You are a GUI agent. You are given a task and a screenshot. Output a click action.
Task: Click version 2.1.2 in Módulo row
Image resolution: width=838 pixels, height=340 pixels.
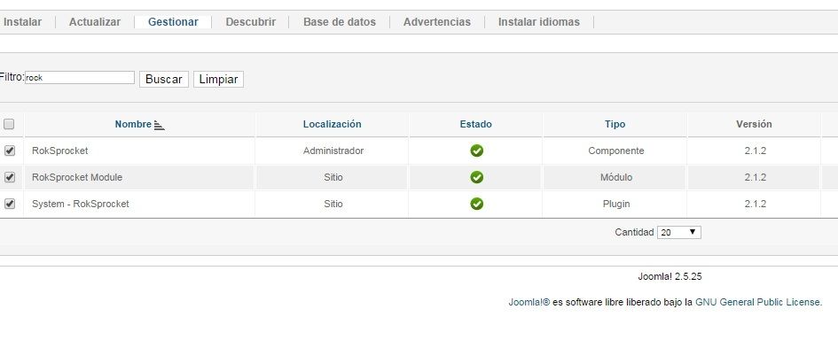click(756, 177)
